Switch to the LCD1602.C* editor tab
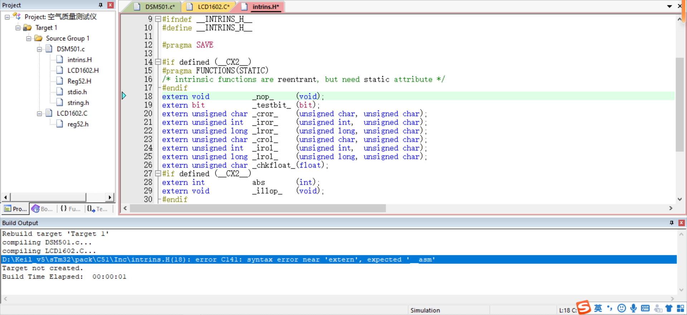The height and width of the screenshot is (315, 687). pyautogui.click(x=209, y=6)
